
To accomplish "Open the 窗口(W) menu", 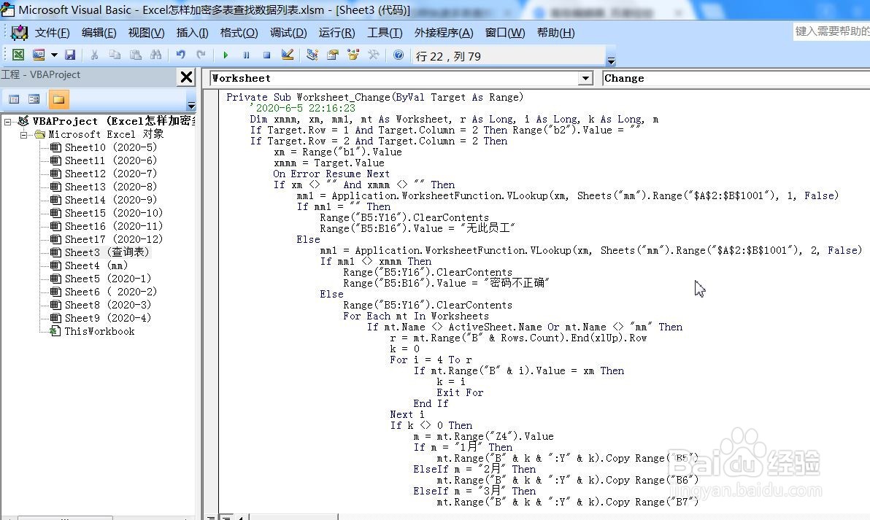I will point(505,33).
